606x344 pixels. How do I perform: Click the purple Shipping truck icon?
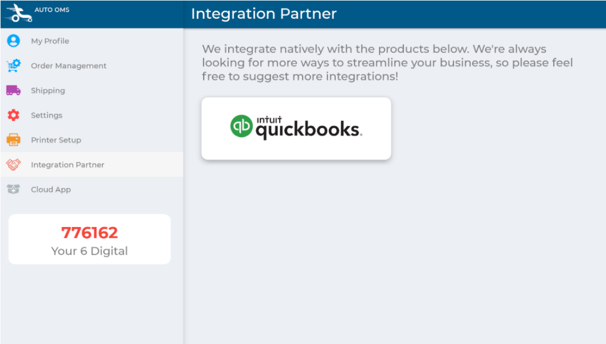13,90
